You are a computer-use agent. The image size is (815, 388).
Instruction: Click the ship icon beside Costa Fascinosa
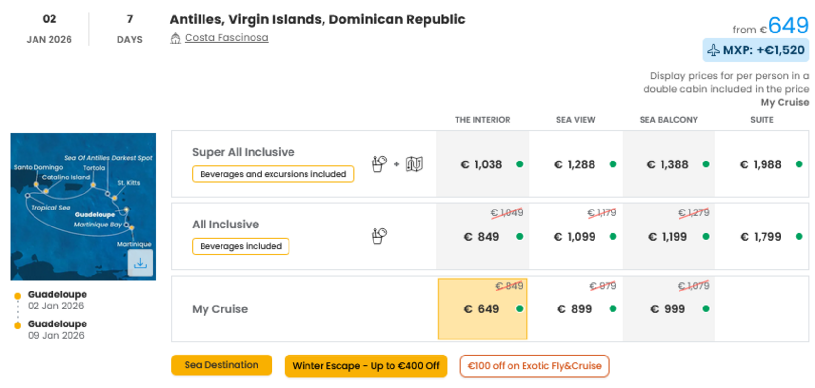coord(175,38)
